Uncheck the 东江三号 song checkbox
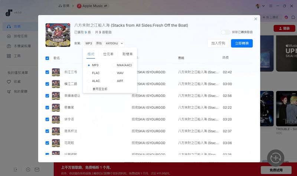 47,72
